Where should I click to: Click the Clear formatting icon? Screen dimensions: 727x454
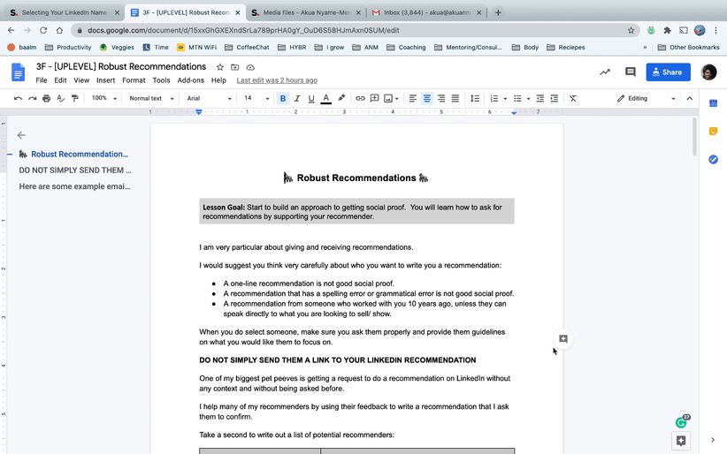(573, 98)
